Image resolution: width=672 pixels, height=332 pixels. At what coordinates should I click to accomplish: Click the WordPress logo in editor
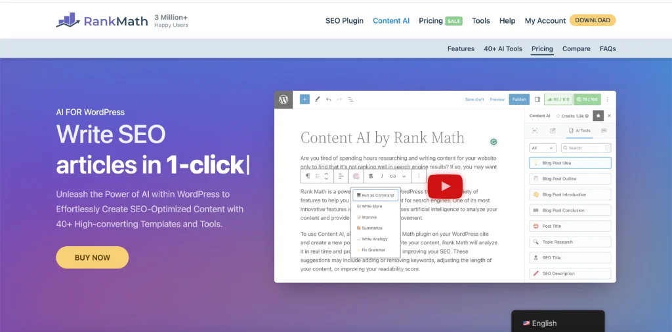[283, 100]
